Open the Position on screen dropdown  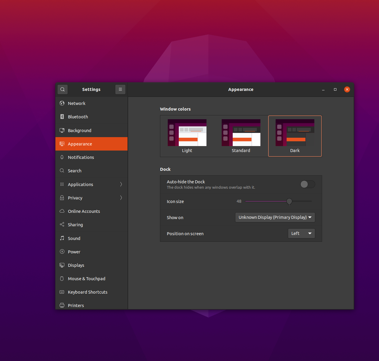click(301, 233)
